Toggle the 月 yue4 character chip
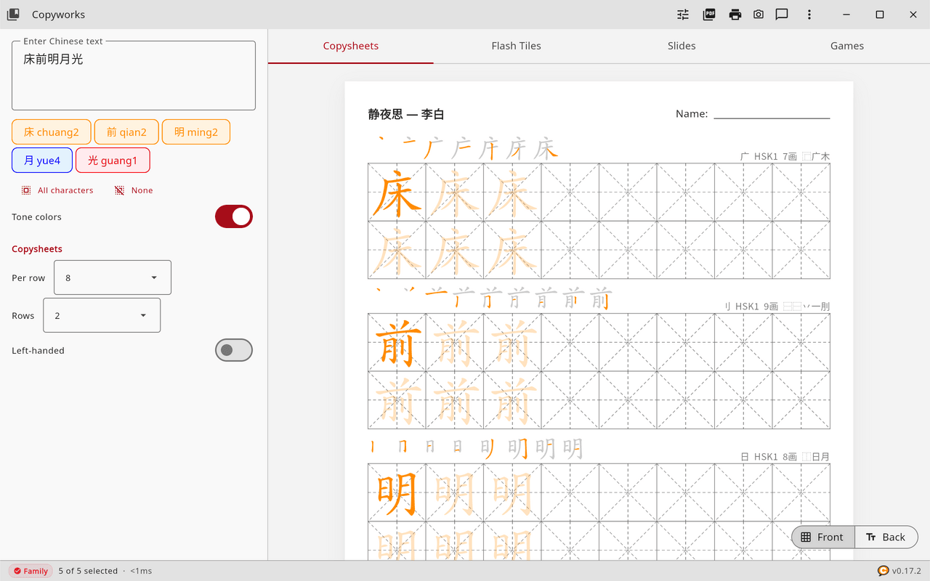 (x=42, y=161)
